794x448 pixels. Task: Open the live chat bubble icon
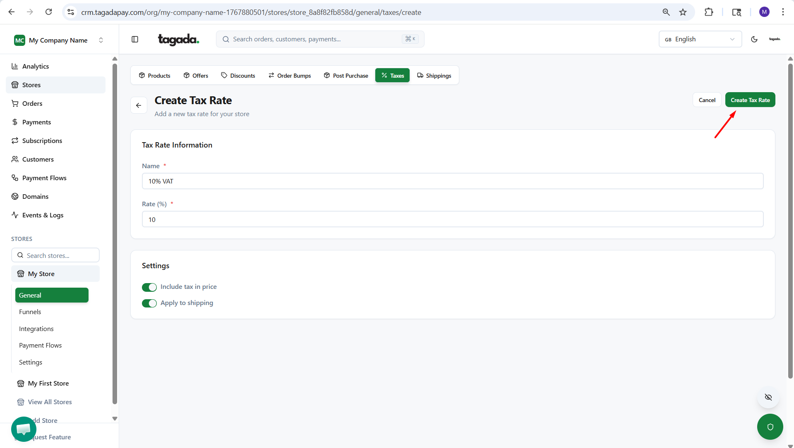tap(24, 429)
